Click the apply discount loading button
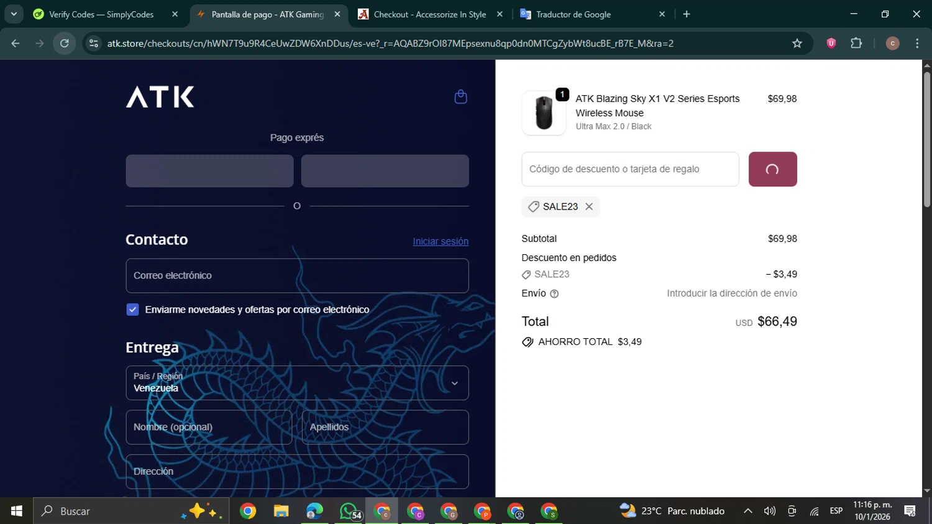 pyautogui.click(x=772, y=169)
